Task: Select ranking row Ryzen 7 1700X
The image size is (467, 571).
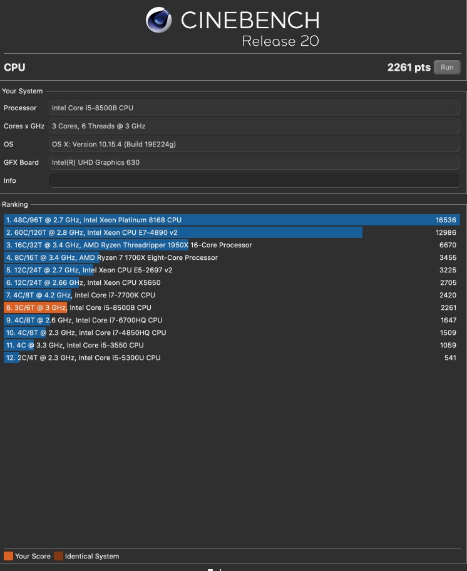Action: [232, 257]
